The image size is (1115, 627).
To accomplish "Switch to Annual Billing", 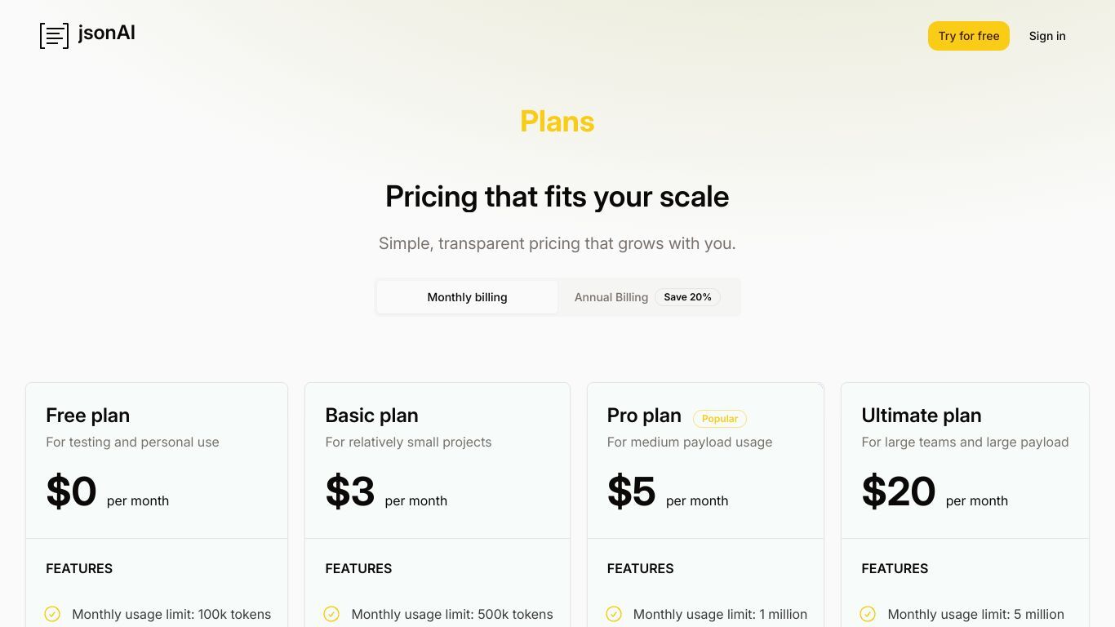I will coord(611,297).
